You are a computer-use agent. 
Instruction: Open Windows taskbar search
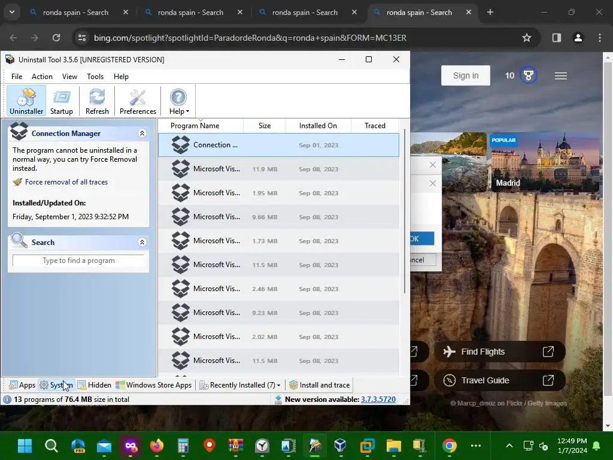pyautogui.click(x=51, y=446)
